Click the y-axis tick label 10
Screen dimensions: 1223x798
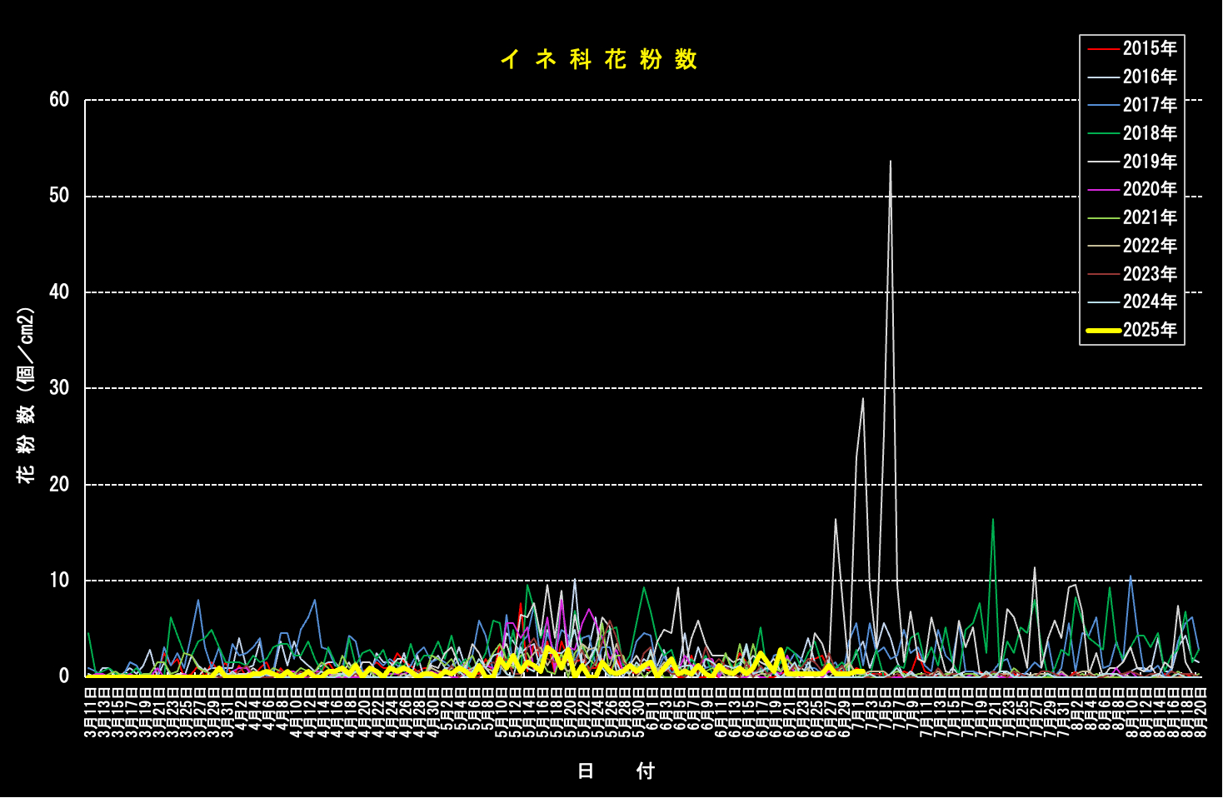pyautogui.click(x=59, y=580)
